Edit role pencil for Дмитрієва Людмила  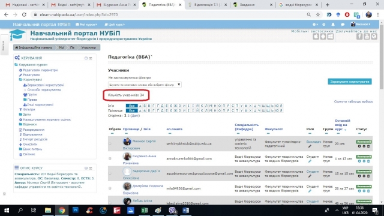coord(310,191)
